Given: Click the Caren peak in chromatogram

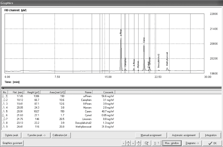Looking at the screenshot, I should point(144,58).
